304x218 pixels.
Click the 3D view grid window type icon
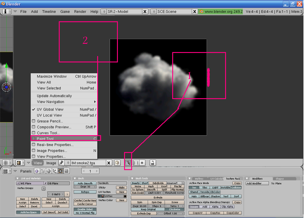click(x=7, y=163)
